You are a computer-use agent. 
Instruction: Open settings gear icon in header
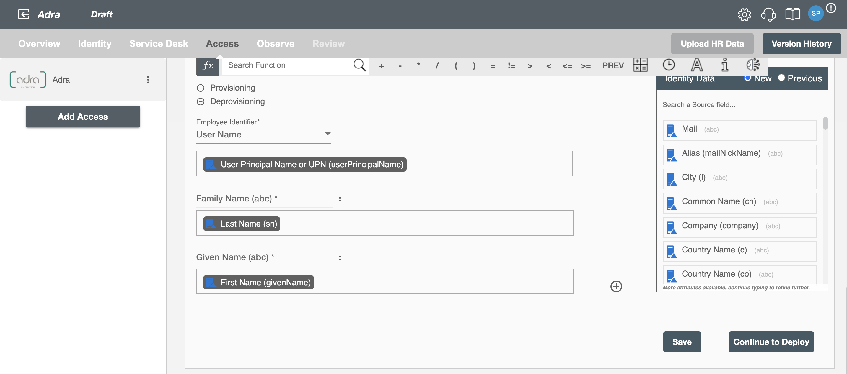click(x=745, y=14)
